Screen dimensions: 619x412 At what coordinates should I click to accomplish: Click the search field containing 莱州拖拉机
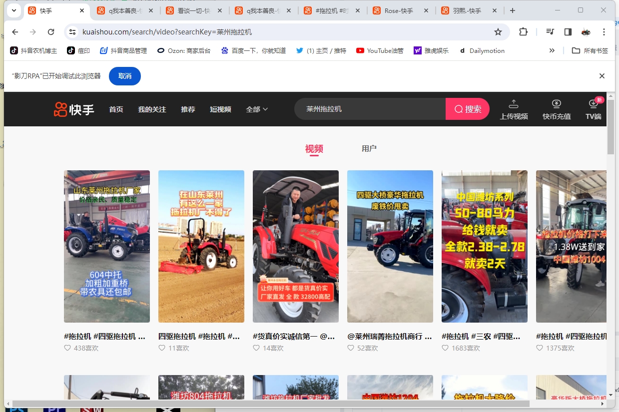[x=370, y=109]
